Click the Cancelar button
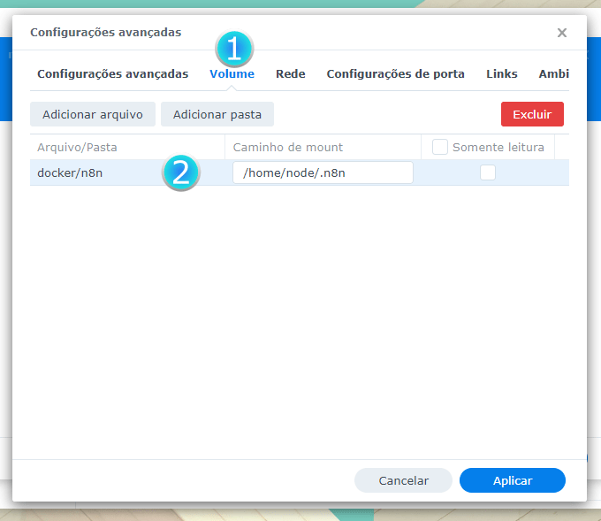This screenshot has width=601, height=521. coord(403,480)
